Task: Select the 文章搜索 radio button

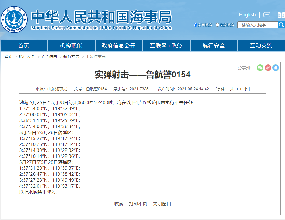Action: point(195,25)
